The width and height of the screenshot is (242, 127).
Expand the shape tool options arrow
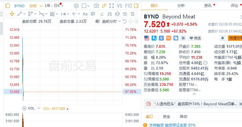coord(35,14)
